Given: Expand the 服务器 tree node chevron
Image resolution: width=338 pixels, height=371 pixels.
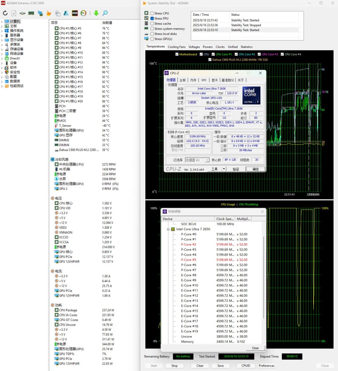Looking at the screenshot, I should 2,35.
